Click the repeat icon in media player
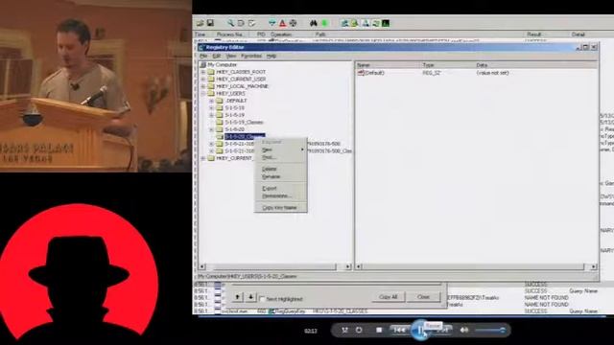614x345 pixels. click(x=359, y=330)
